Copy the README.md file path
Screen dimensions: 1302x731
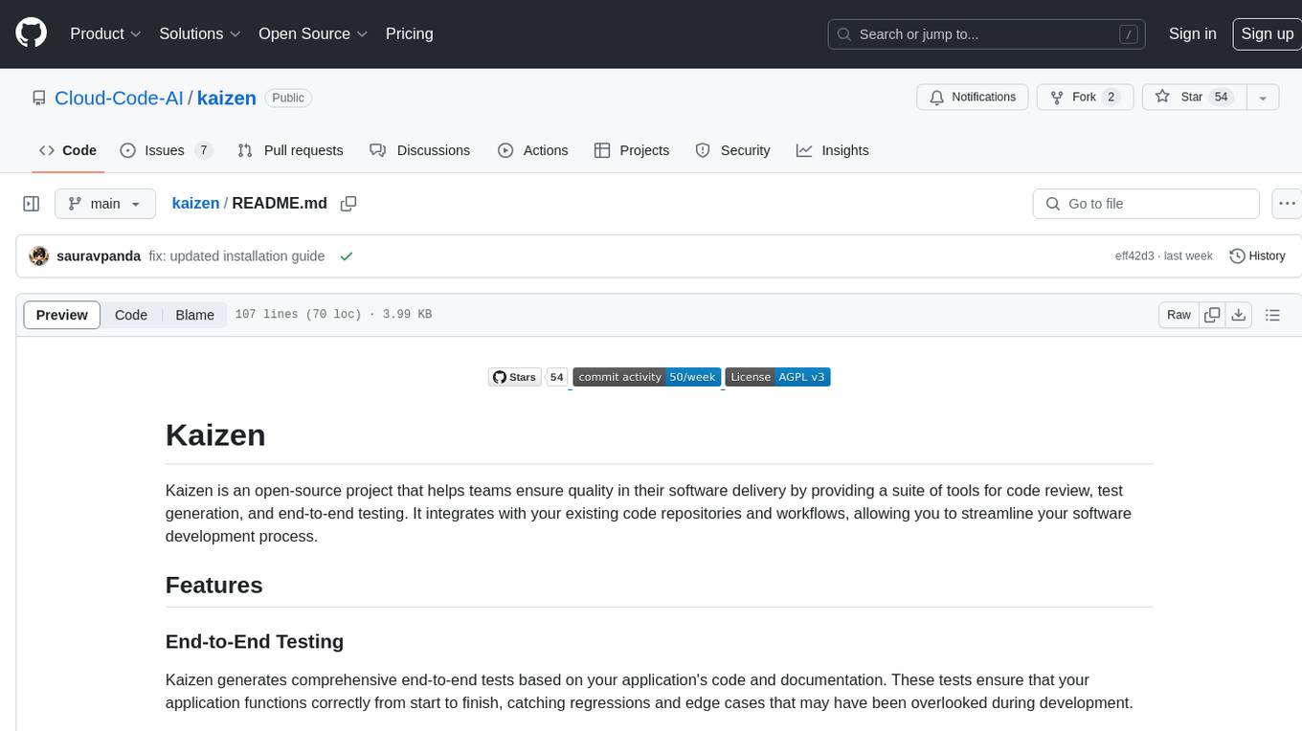tap(348, 204)
